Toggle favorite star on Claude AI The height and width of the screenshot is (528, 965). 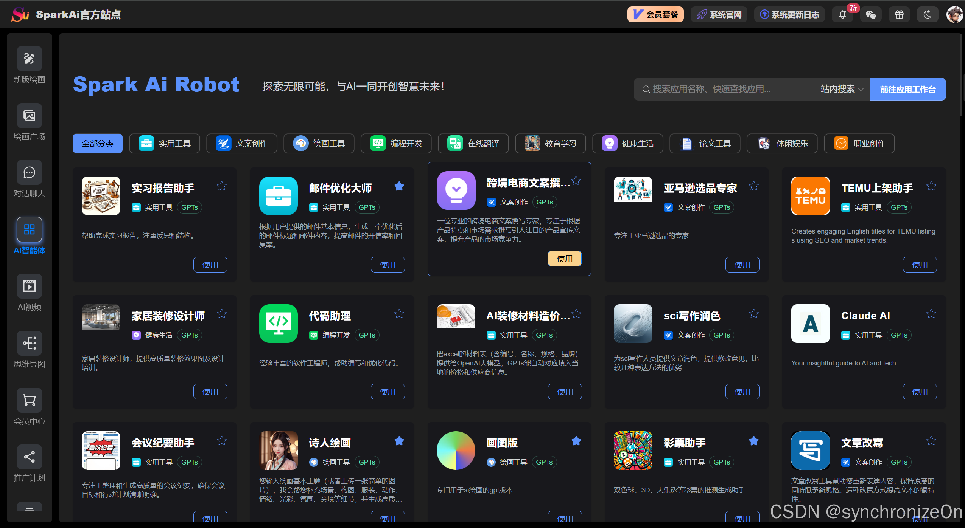coord(931,314)
